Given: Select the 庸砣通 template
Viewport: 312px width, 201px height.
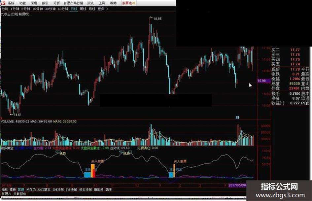Looking at the screenshot, I should pos(98,190).
